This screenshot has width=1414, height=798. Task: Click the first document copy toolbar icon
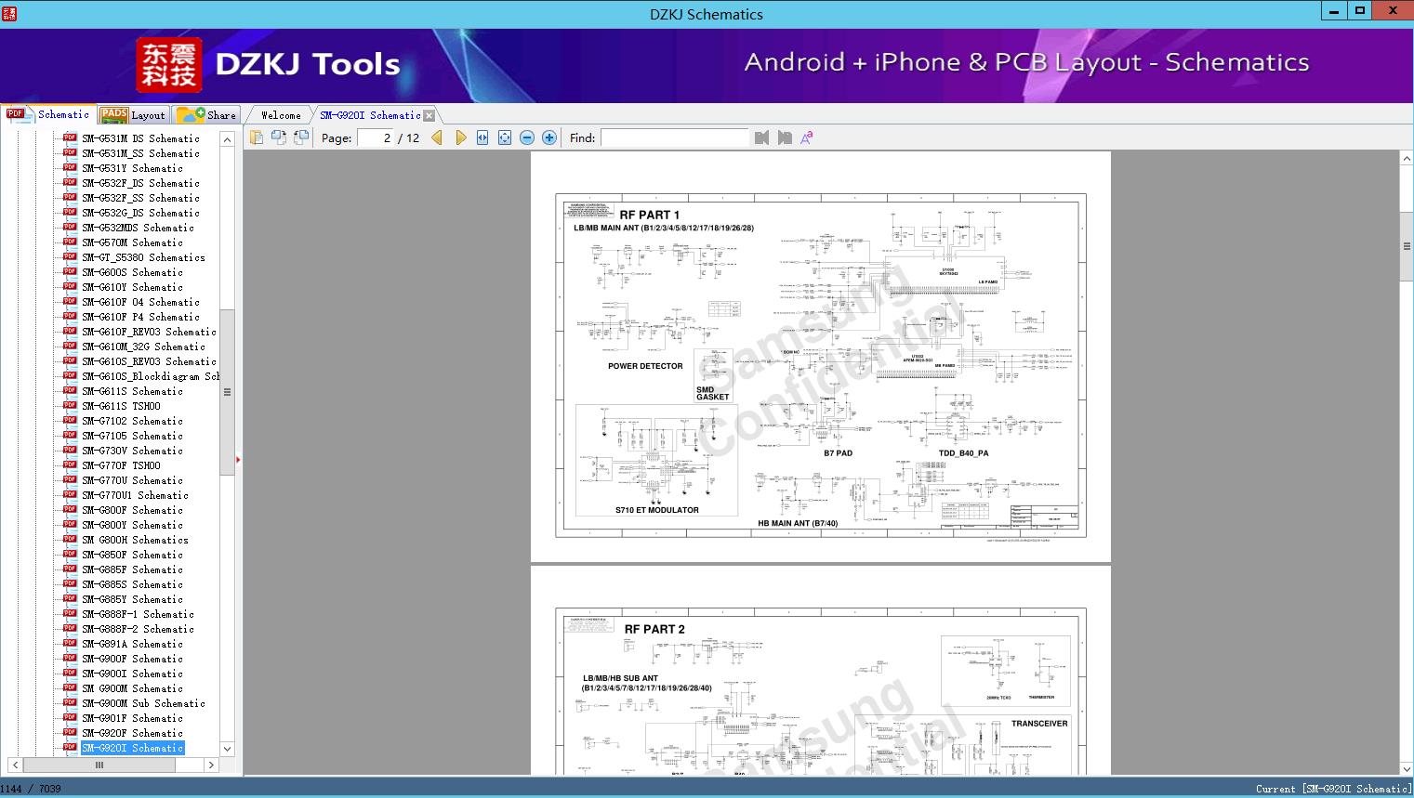pos(257,137)
